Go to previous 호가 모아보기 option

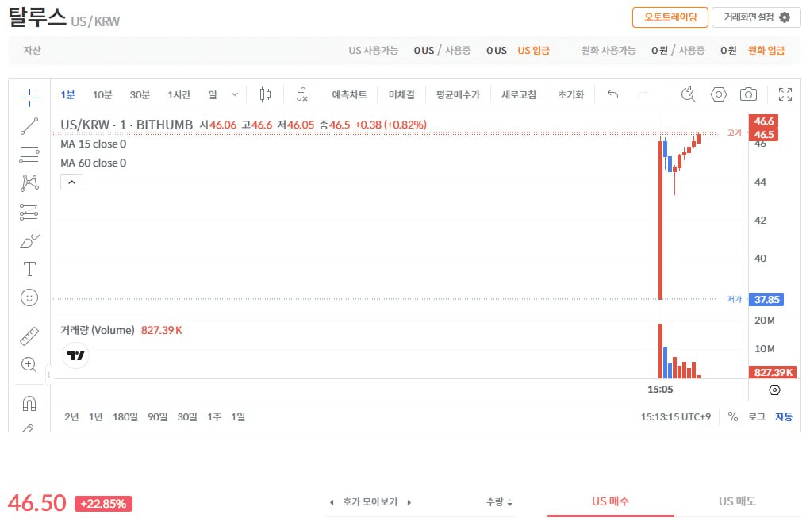pyautogui.click(x=332, y=502)
